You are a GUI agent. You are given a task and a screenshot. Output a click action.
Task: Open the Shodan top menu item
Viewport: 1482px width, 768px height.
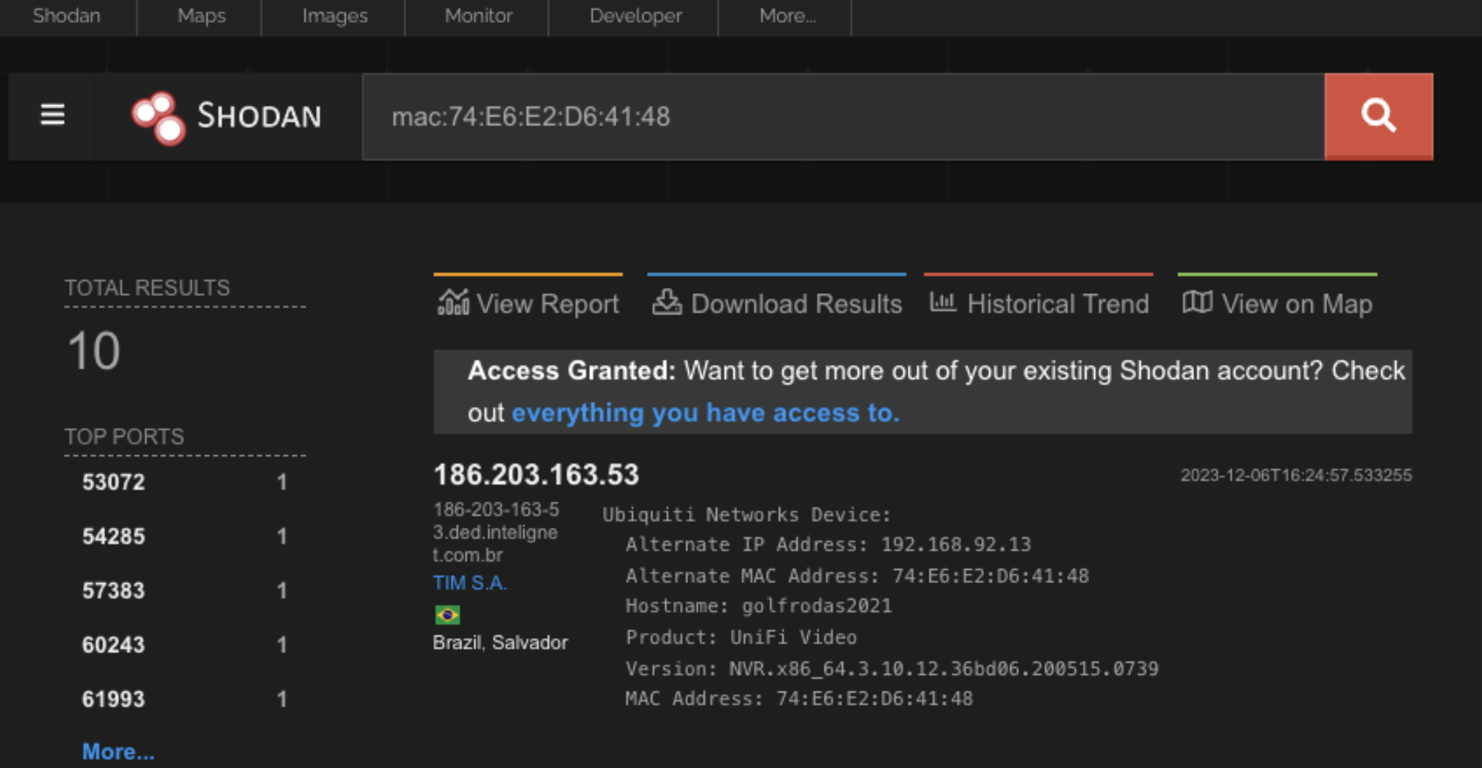pyautogui.click(x=67, y=15)
